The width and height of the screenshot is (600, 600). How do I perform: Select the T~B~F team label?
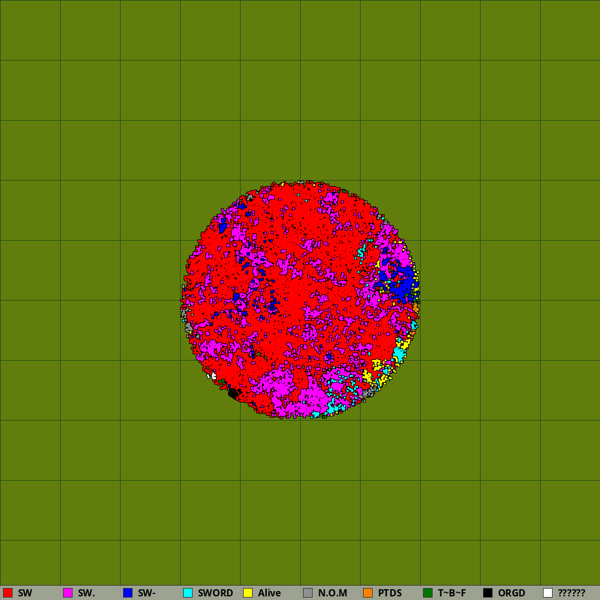pyautogui.click(x=452, y=593)
